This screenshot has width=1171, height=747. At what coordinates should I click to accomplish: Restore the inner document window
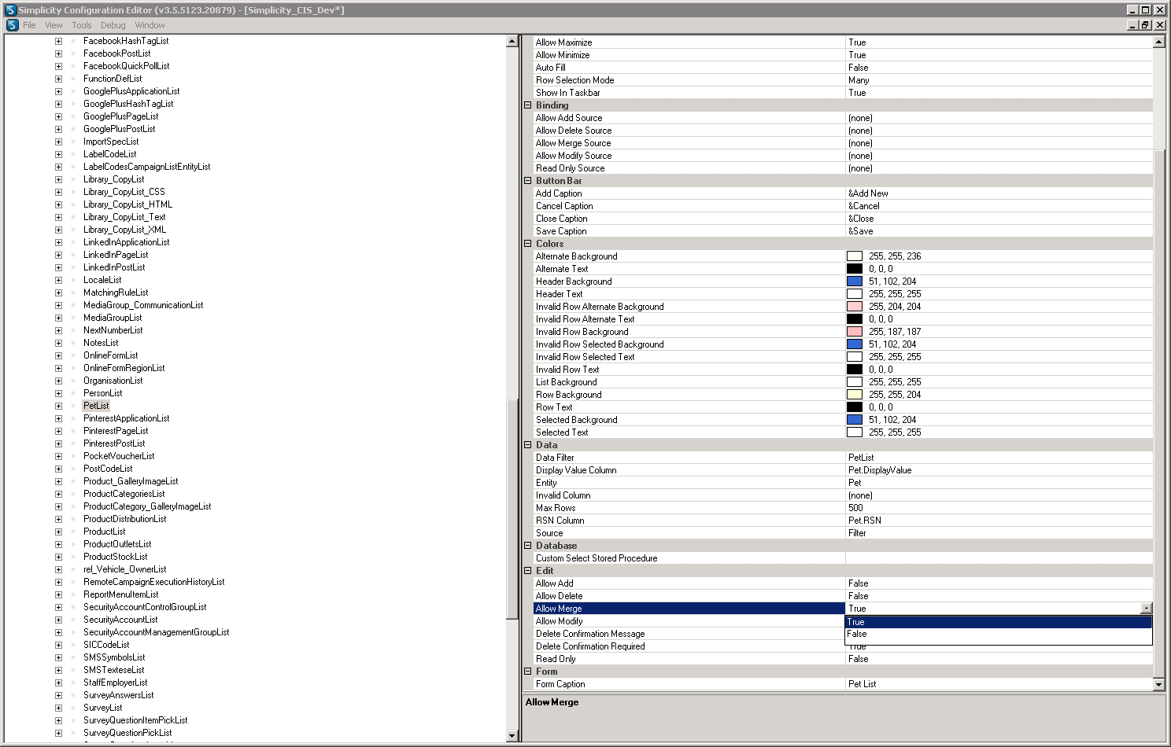[1146, 25]
